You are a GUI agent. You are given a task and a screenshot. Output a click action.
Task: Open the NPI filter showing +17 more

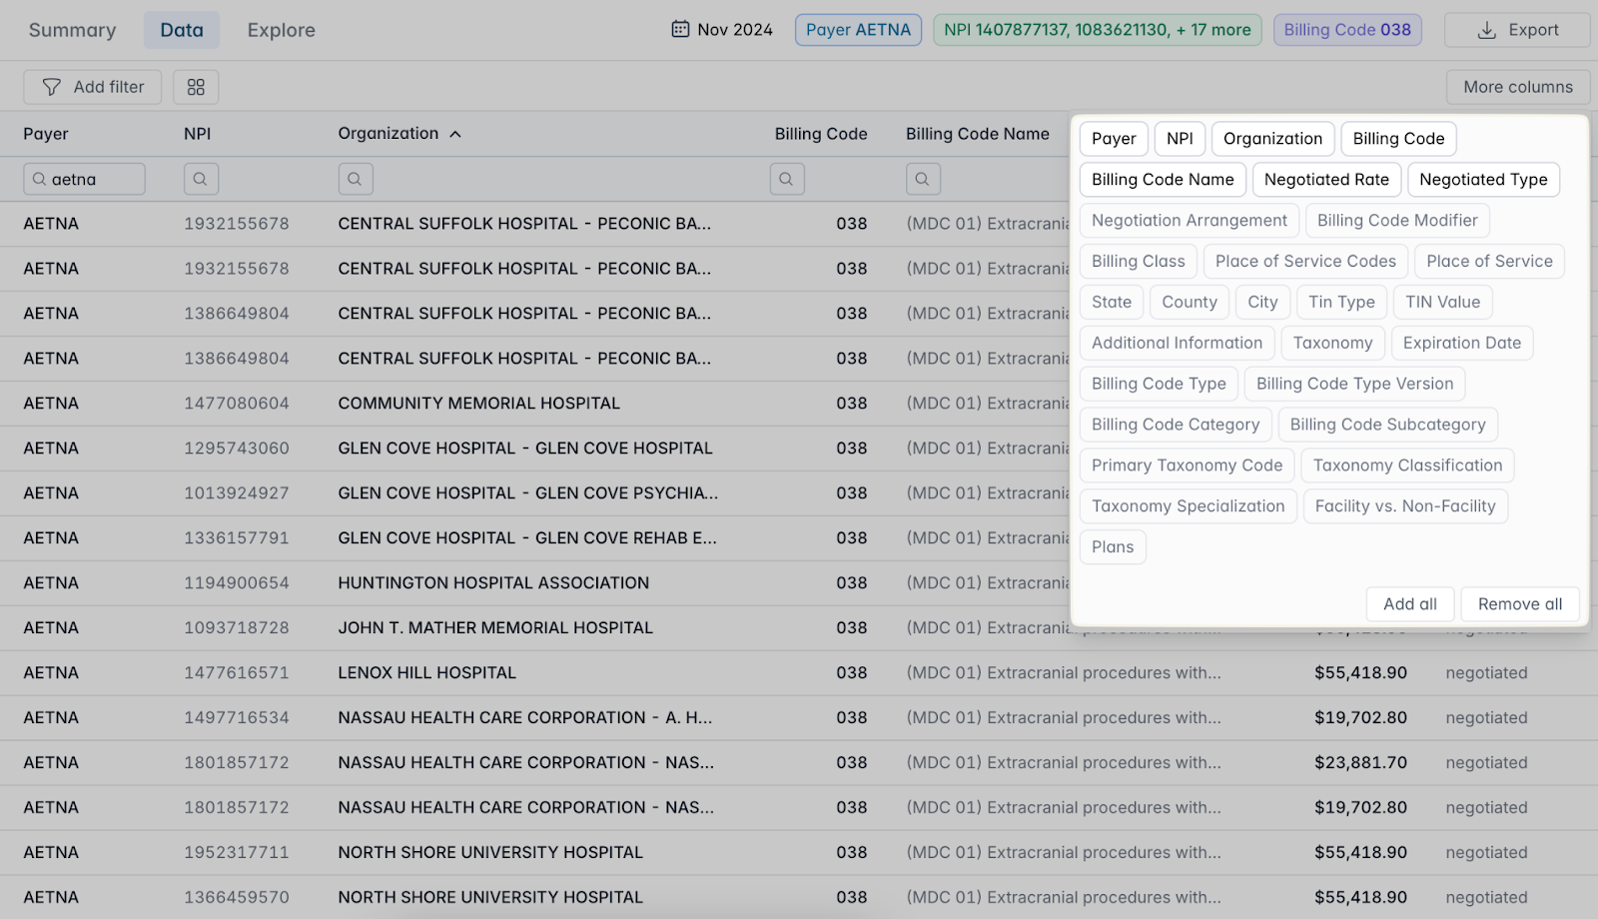click(x=1098, y=30)
